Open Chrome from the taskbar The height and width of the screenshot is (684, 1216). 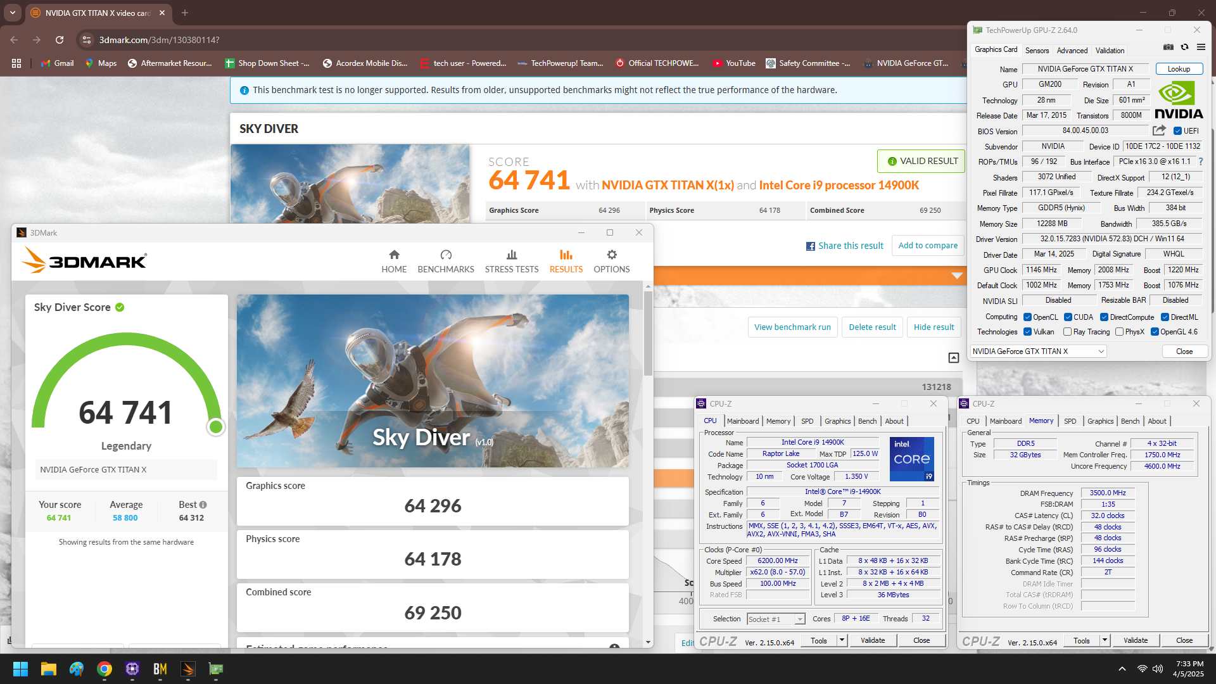tap(104, 669)
